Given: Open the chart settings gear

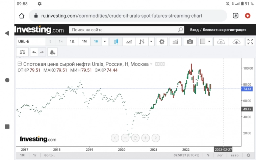Looking at the screenshot, I should point(162,42).
